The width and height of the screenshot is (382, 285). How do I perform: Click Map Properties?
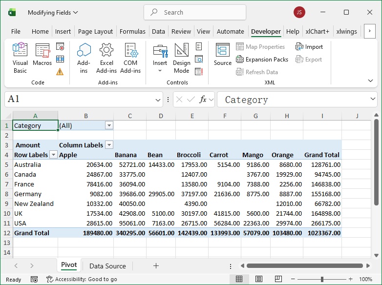pyautogui.click(x=260, y=46)
